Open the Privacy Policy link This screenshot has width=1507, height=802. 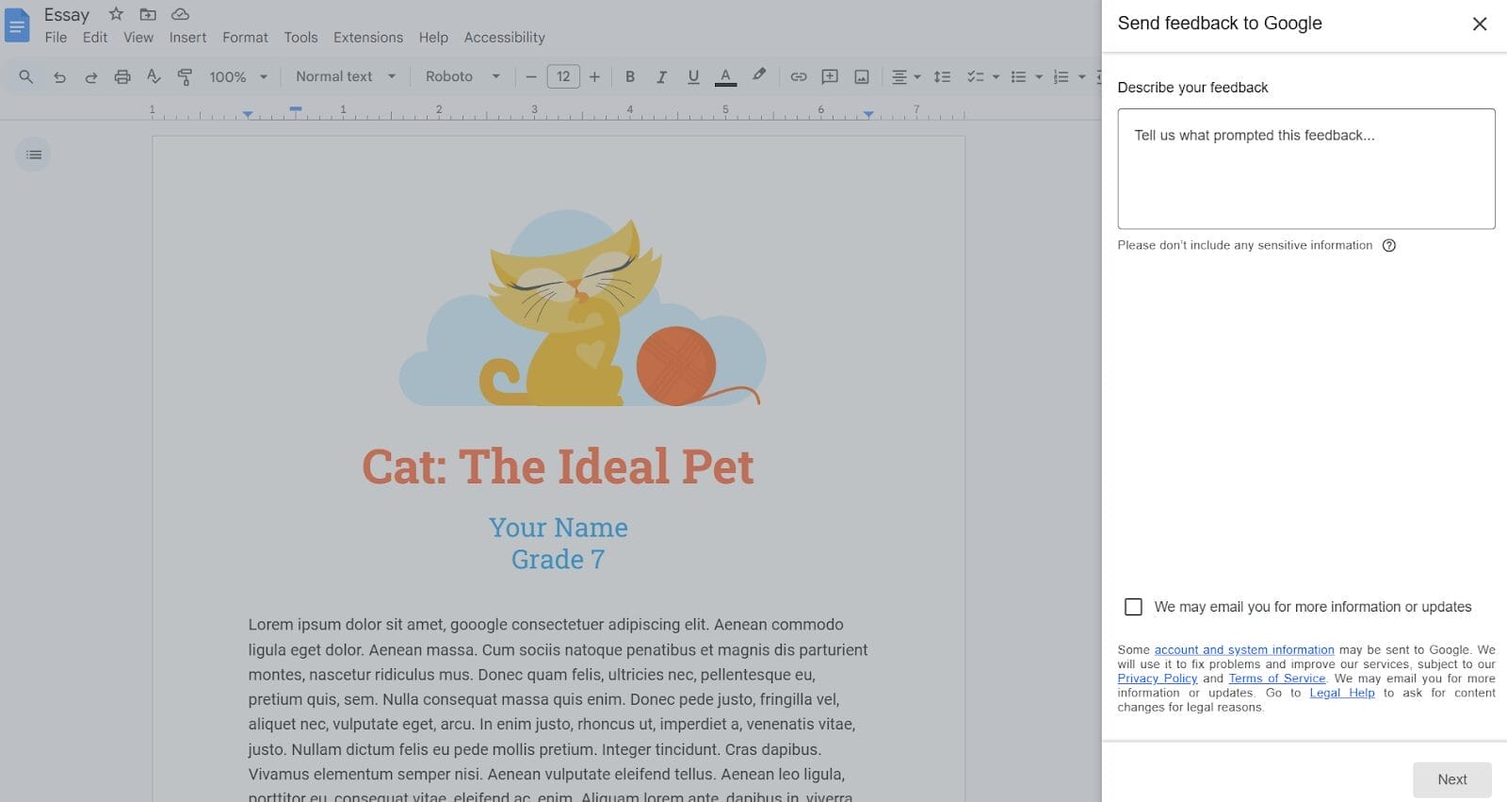pyautogui.click(x=1157, y=679)
